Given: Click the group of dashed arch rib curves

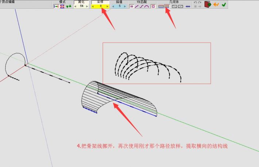Looking at the screenshot, I should tap(148, 67).
